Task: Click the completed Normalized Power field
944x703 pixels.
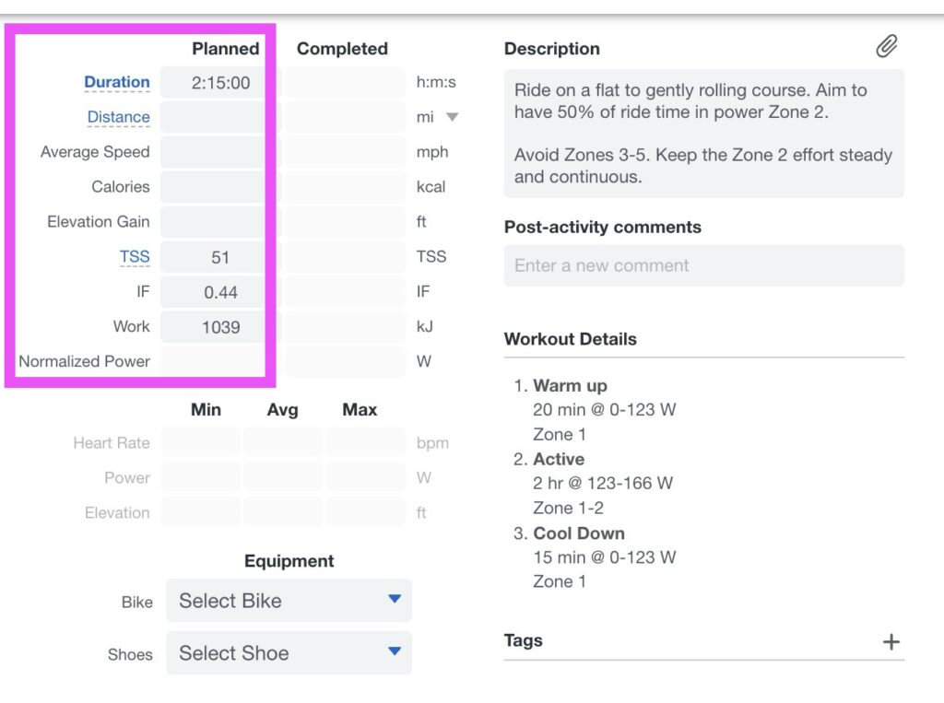Action: coord(344,362)
